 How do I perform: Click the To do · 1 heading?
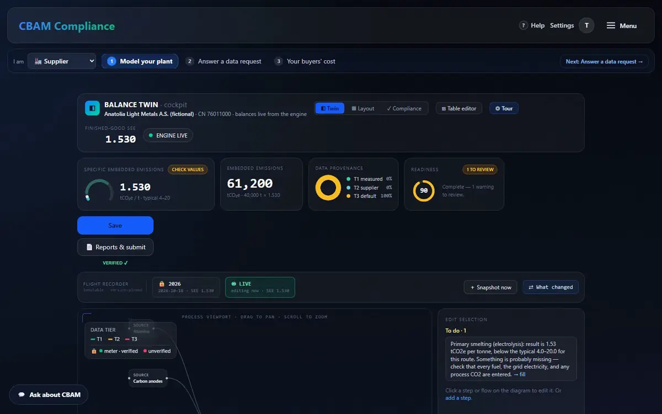[x=456, y=331]
